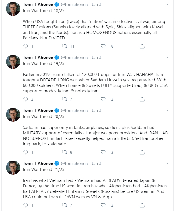Like the thread 19/25 tweet
Viewport: 175px width, 211px height.
(x=103, y=99)
